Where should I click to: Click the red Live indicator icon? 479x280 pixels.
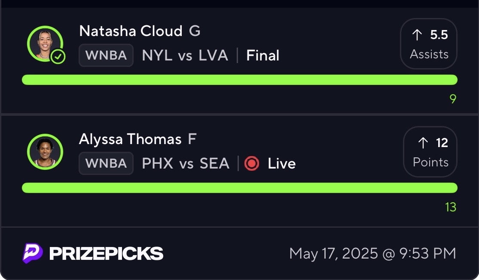252,163
